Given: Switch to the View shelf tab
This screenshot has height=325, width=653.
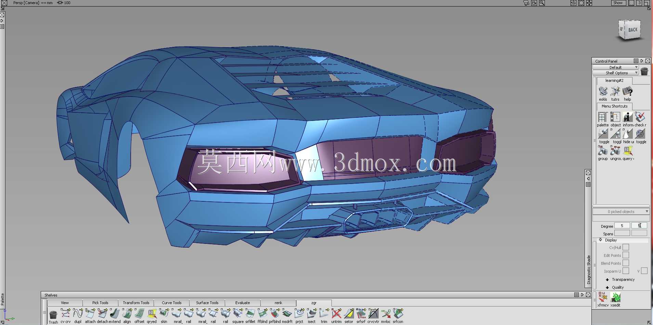Looking at the screenshot, I should (65, 303).
